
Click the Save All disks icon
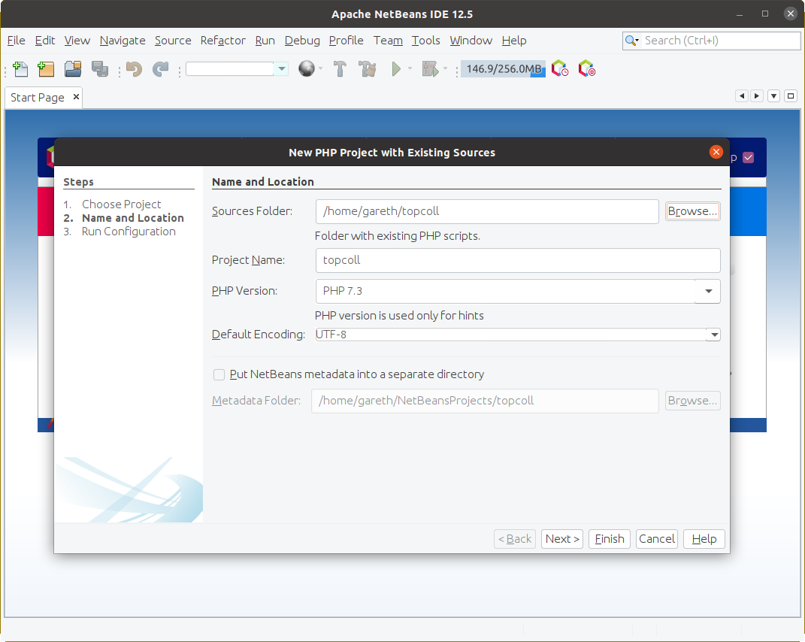(x=100, y=69)
